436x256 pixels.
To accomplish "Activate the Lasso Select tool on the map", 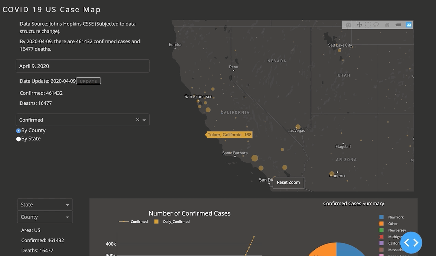I will tap(376, 25).
